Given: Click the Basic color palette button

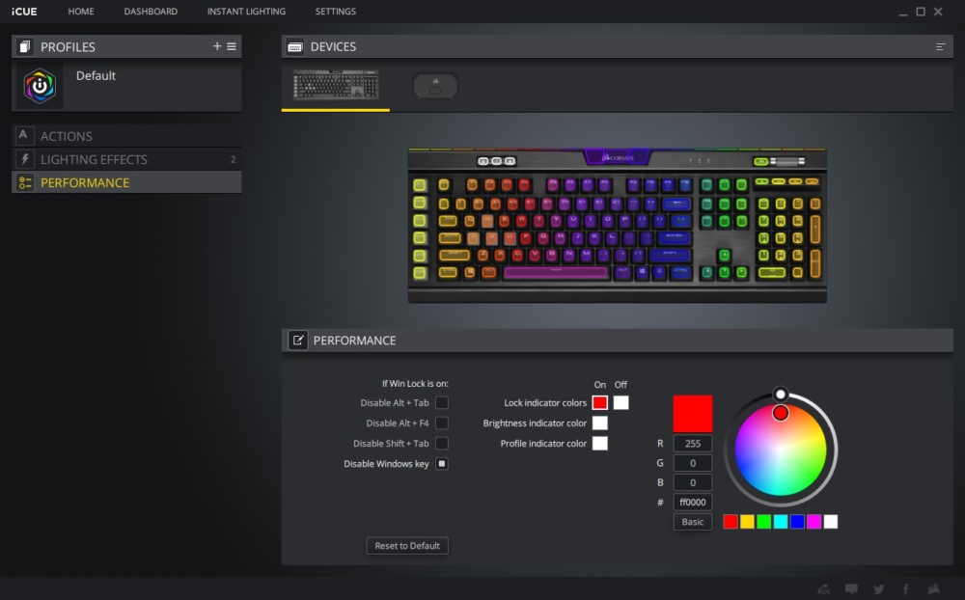Looking at the screenshot, I should pos(692,522).
